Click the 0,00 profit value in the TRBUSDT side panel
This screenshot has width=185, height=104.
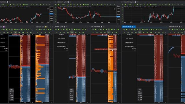pyautogui.click(x=134, y=48)
